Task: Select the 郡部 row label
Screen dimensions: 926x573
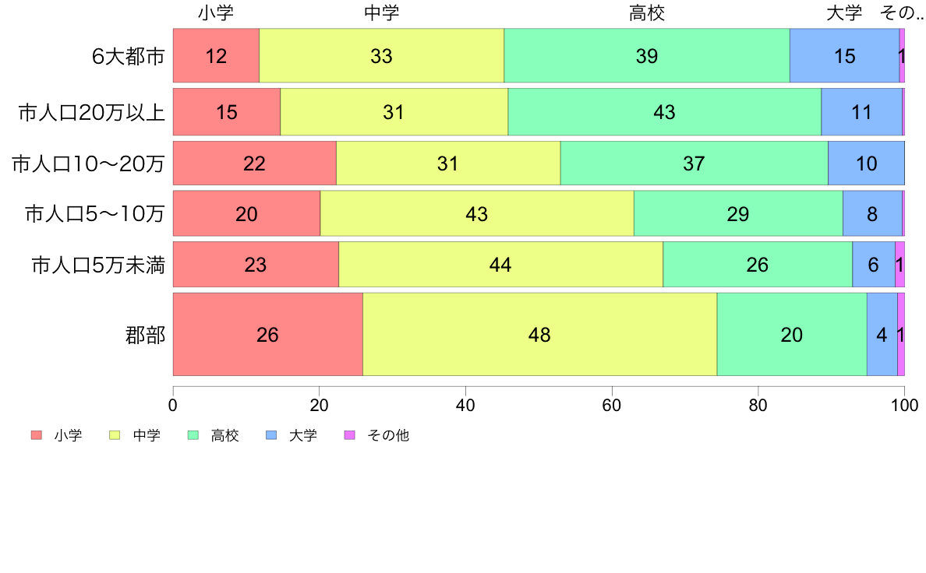Action: click(x=145, y=335)
